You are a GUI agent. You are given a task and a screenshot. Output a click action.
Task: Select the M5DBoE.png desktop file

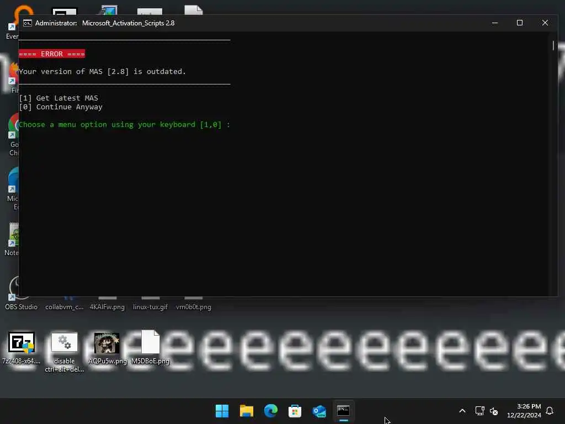[150, 347]
